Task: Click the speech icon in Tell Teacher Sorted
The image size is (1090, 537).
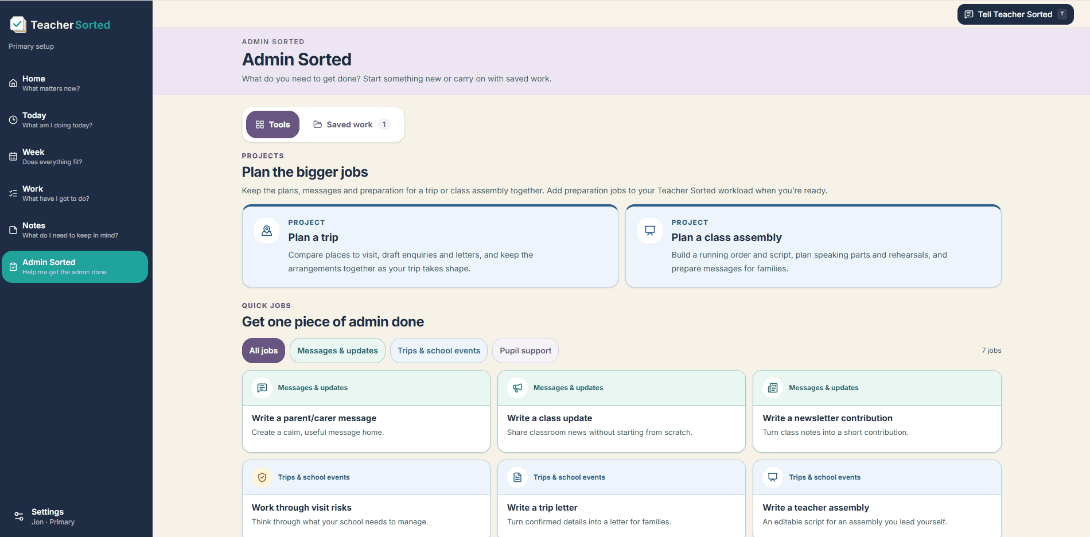Action: tap(969, 14)
